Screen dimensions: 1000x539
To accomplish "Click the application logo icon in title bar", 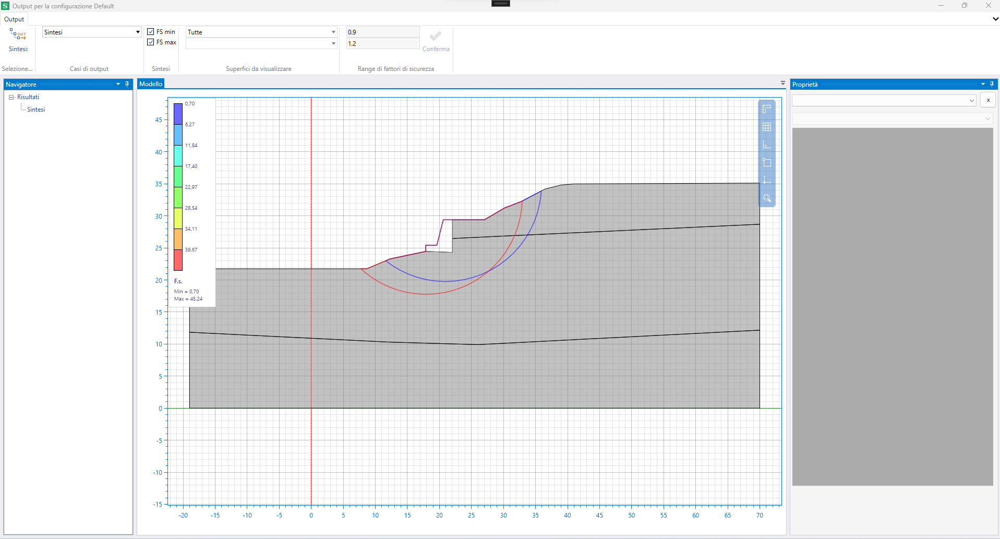I will (x=5, y=6).
